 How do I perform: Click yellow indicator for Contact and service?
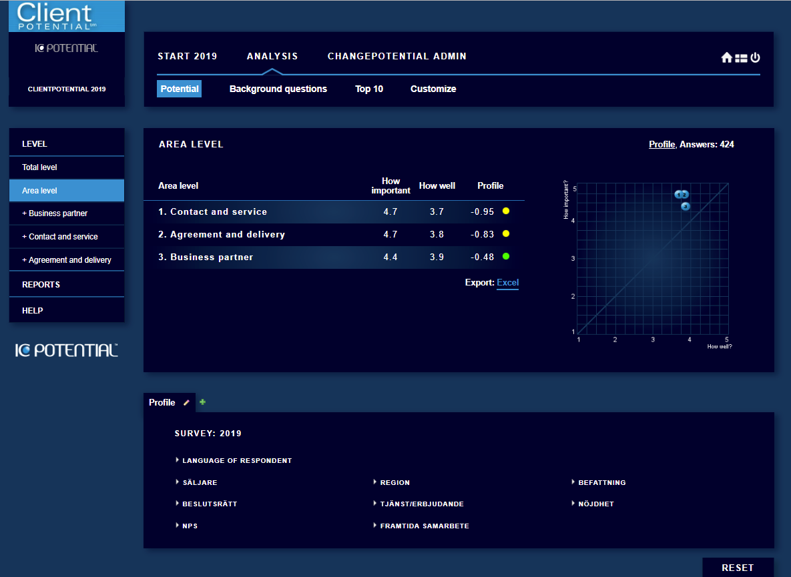(x=506, y=211)
